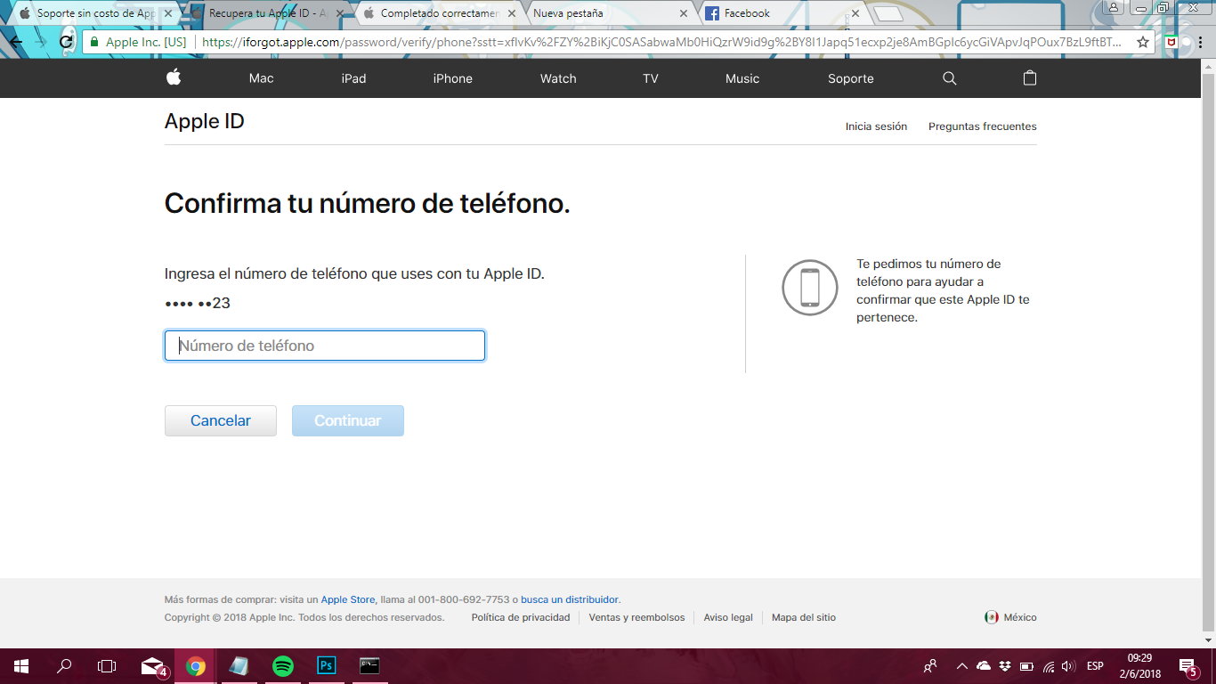
Task: Click the Dropbox tray icon
Action: (1005, 666)
